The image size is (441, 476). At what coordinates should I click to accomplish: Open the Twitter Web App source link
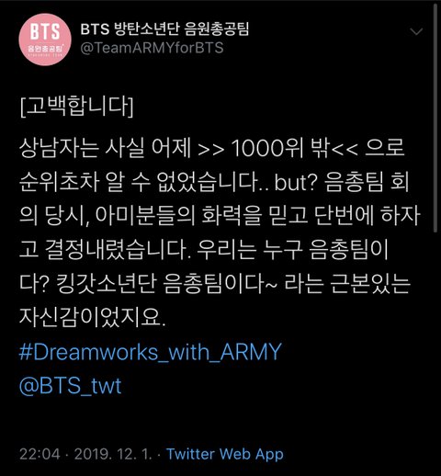(225, 454)
